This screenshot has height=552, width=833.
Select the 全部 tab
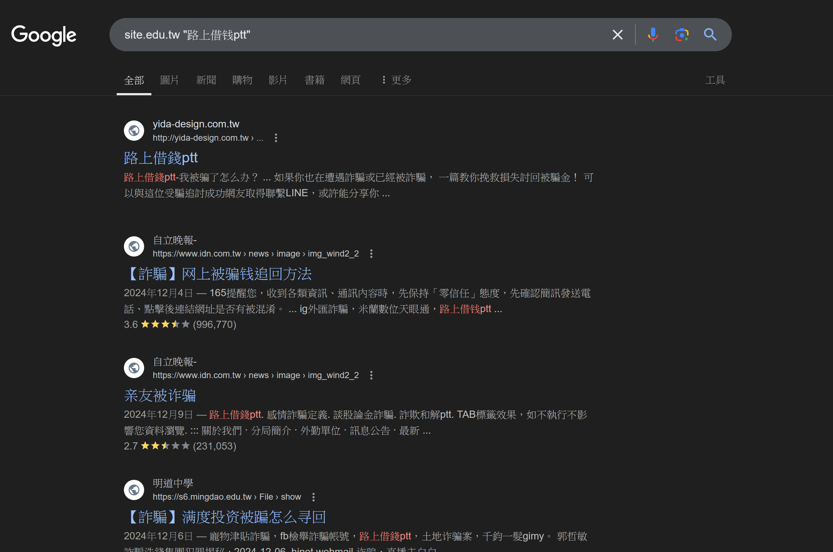pyautogui.click(x=134, y=80)
